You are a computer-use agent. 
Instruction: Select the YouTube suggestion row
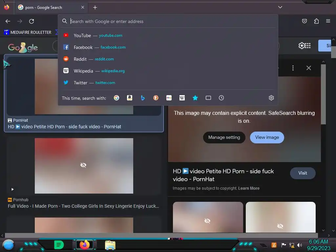pos(168,35)
